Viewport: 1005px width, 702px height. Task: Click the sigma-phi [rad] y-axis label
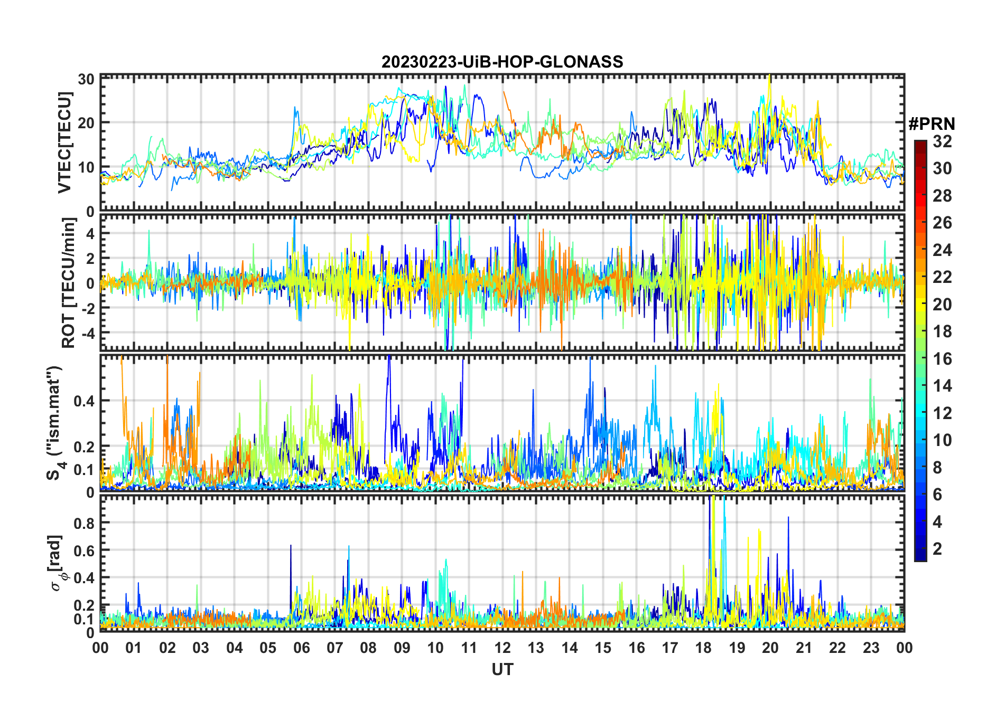56,563
